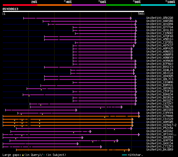Click the cyan ~100% identity legend segment
The image size is (178, 157).
coord(158,5)
